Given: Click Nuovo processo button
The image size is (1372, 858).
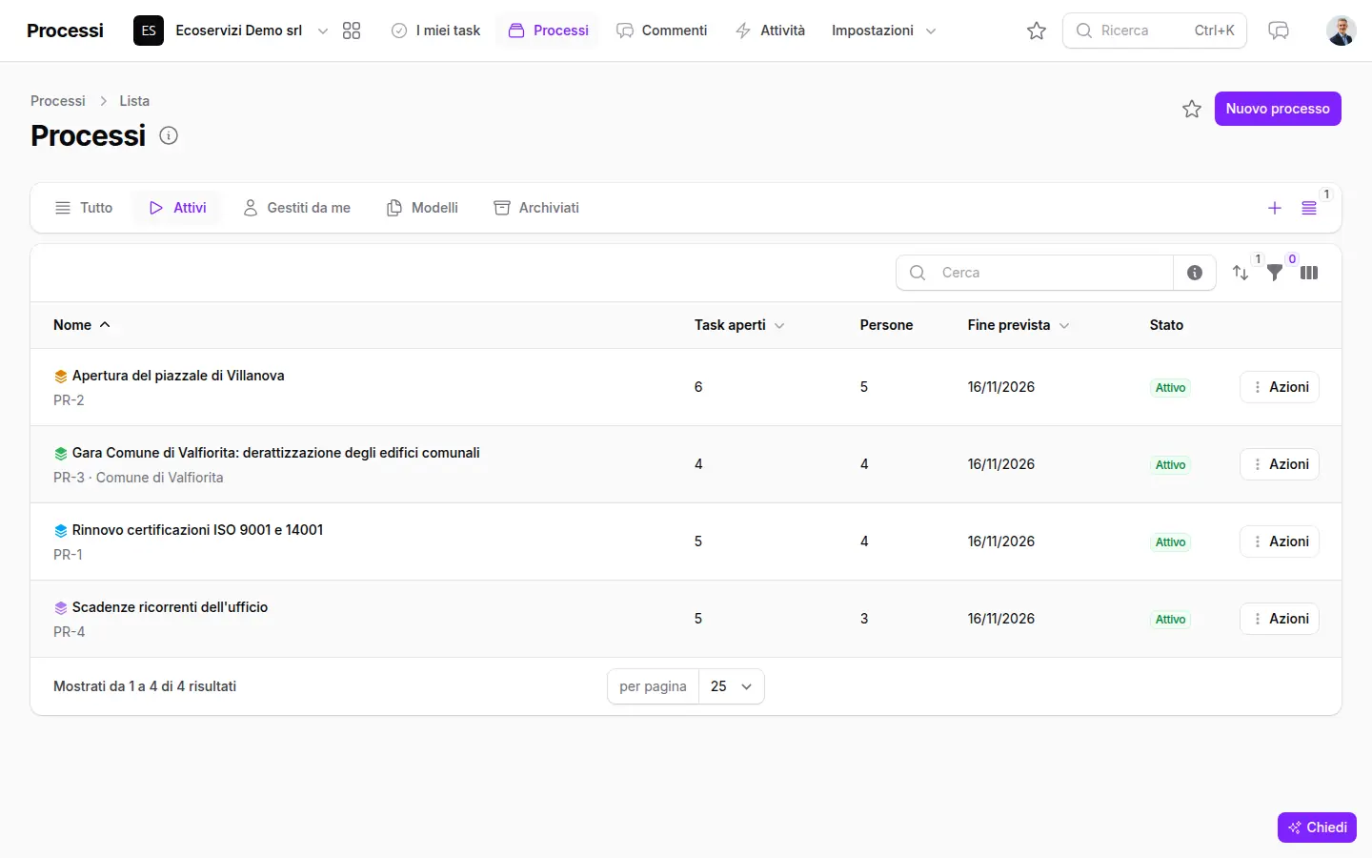Looking at the screenshot, I should tap(1278, 109).
